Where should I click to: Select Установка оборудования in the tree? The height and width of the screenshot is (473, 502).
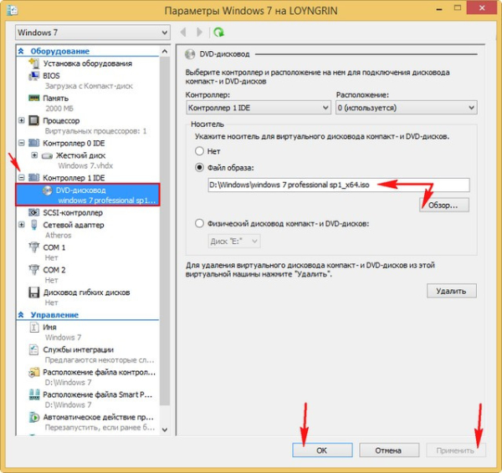(x=87, y=64)
